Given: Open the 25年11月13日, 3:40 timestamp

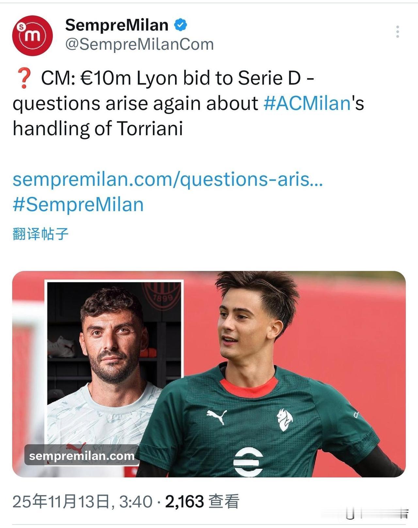Looking at the screenshot, I should 82,501.
